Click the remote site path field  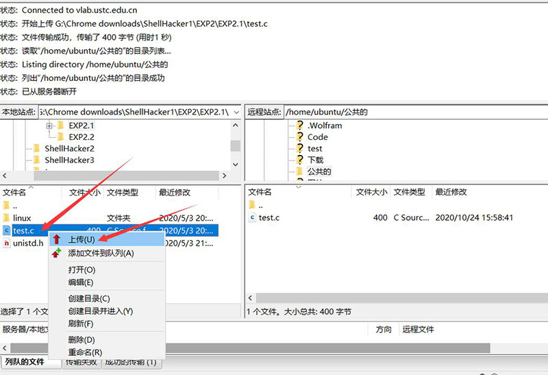[x=416, y=112]
